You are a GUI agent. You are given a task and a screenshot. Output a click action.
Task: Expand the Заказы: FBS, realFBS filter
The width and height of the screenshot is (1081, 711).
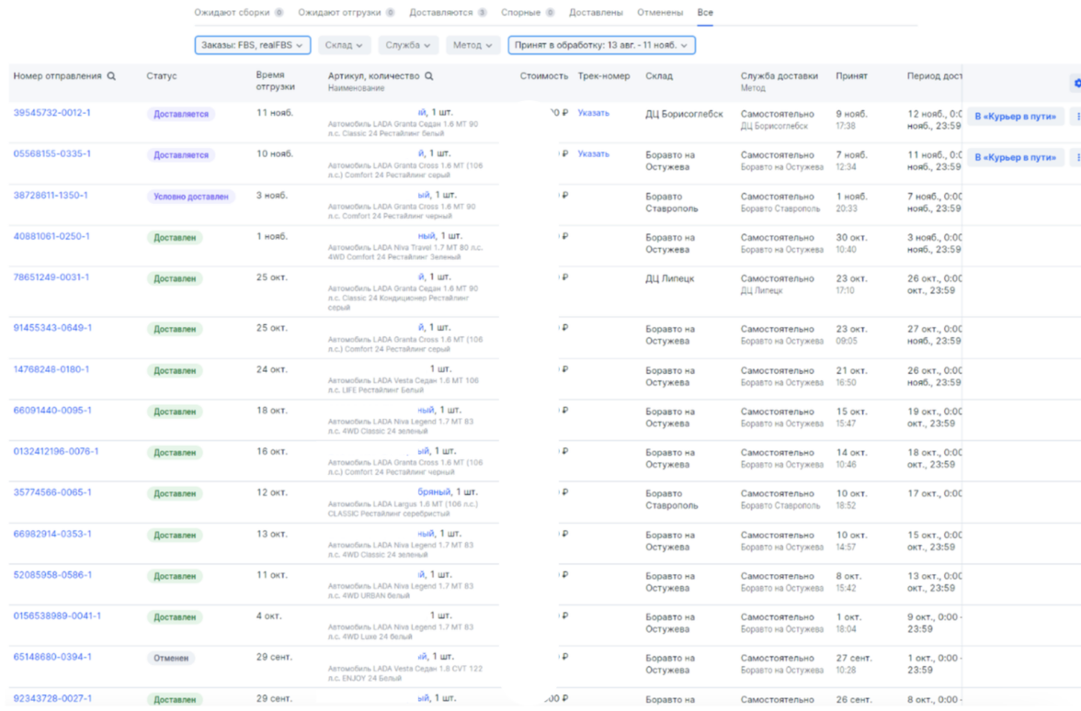click(x=253, y=45)
